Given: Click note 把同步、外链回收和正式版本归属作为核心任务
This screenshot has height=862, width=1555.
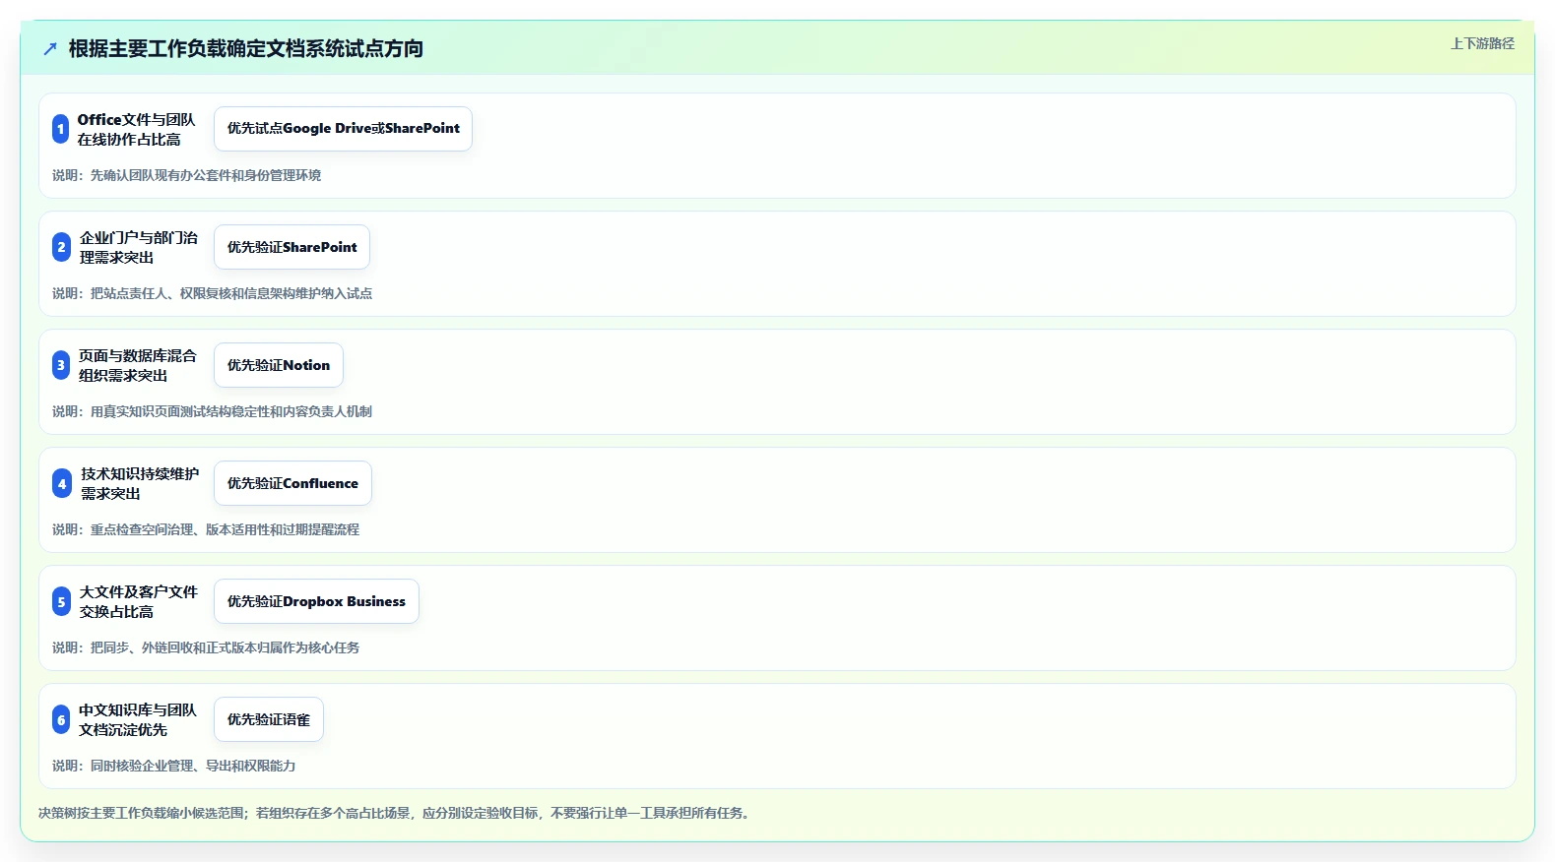Looking at the screenshot, I should [225, 647].
